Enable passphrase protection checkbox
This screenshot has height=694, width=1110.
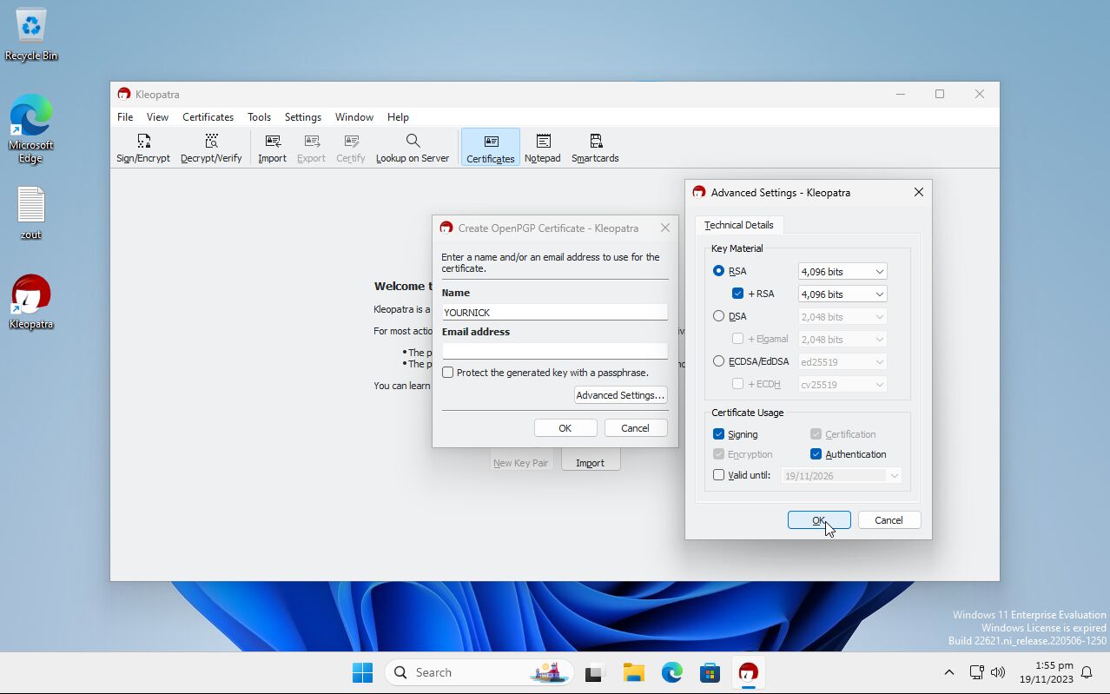(448, 373)
